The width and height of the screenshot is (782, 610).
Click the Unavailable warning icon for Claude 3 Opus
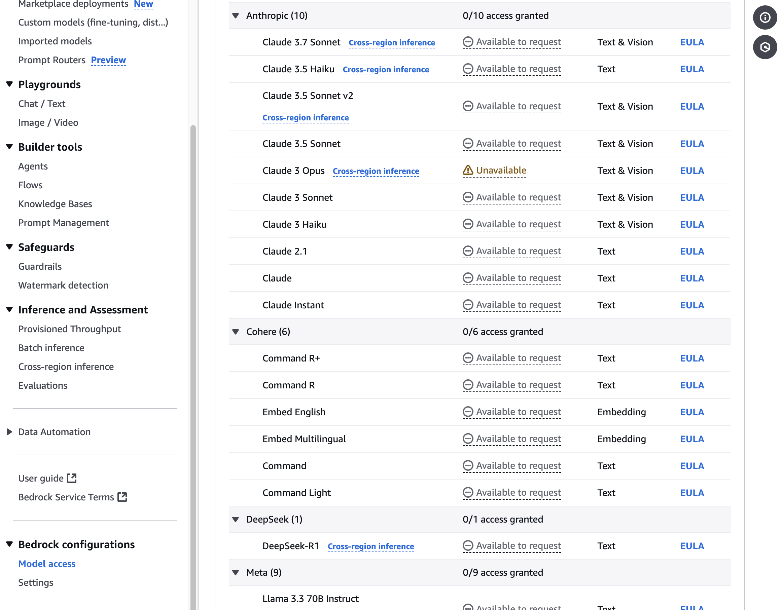click(468, 170)
